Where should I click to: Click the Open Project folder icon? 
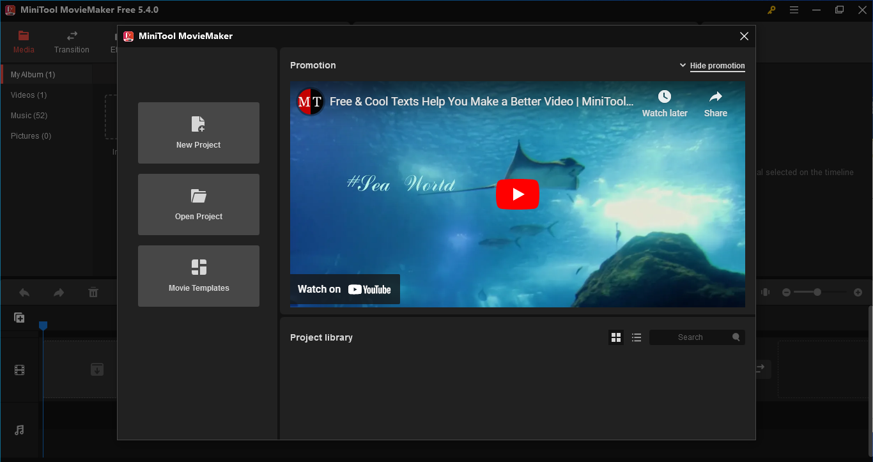(x=199, y=196)
